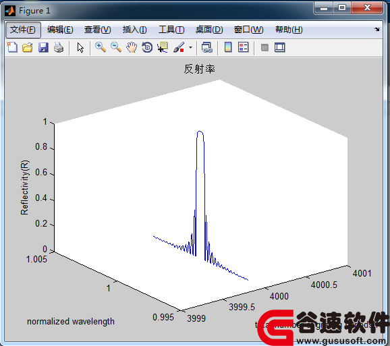Screen dimensions: 390x346
Task: Activate the Zoom Out magnifier tool
Action: pyautogui.click(x=116, y=47)
